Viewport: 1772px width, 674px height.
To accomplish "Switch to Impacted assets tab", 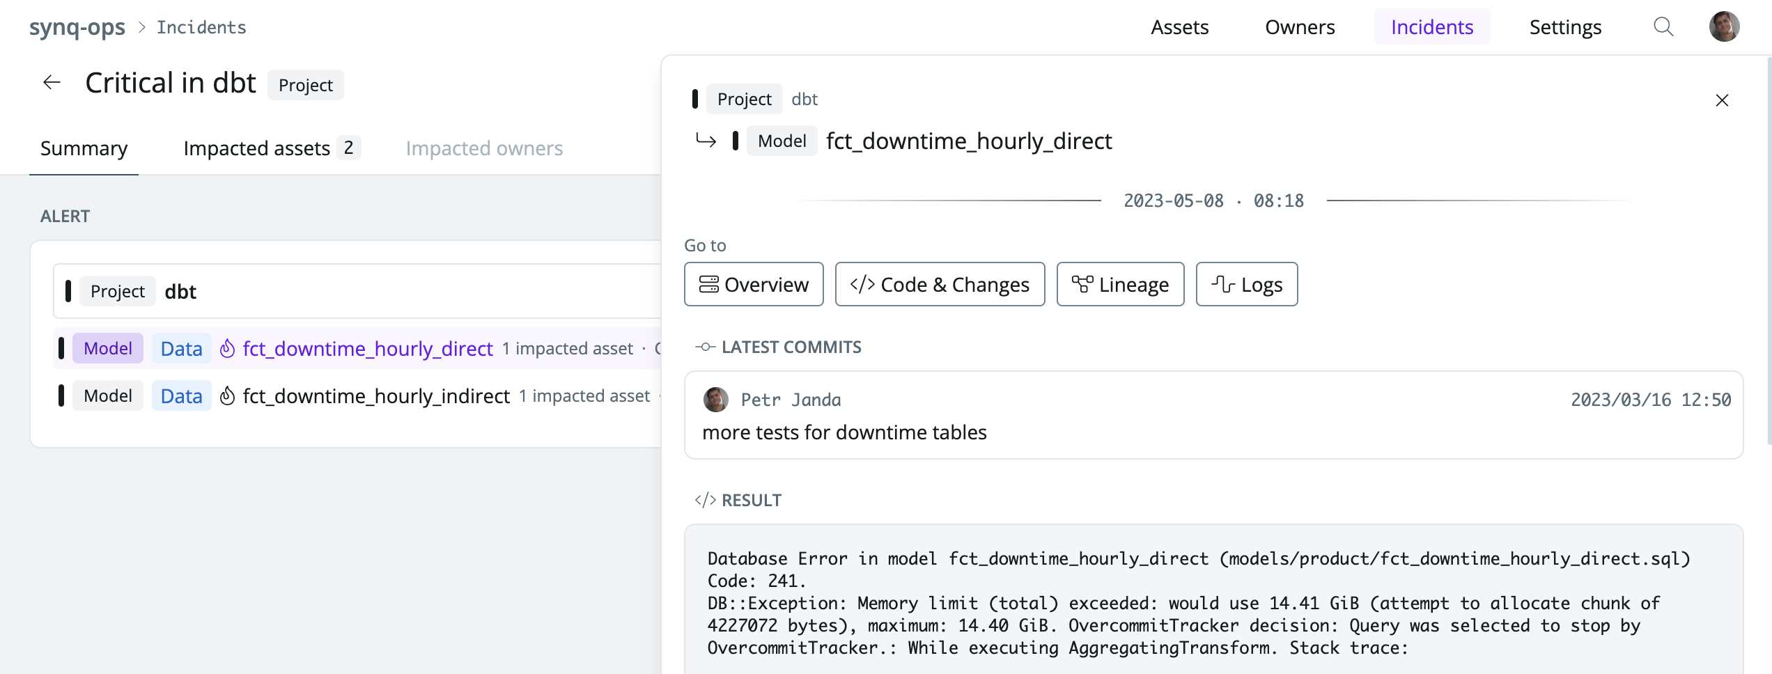I will tap(272, 148).
